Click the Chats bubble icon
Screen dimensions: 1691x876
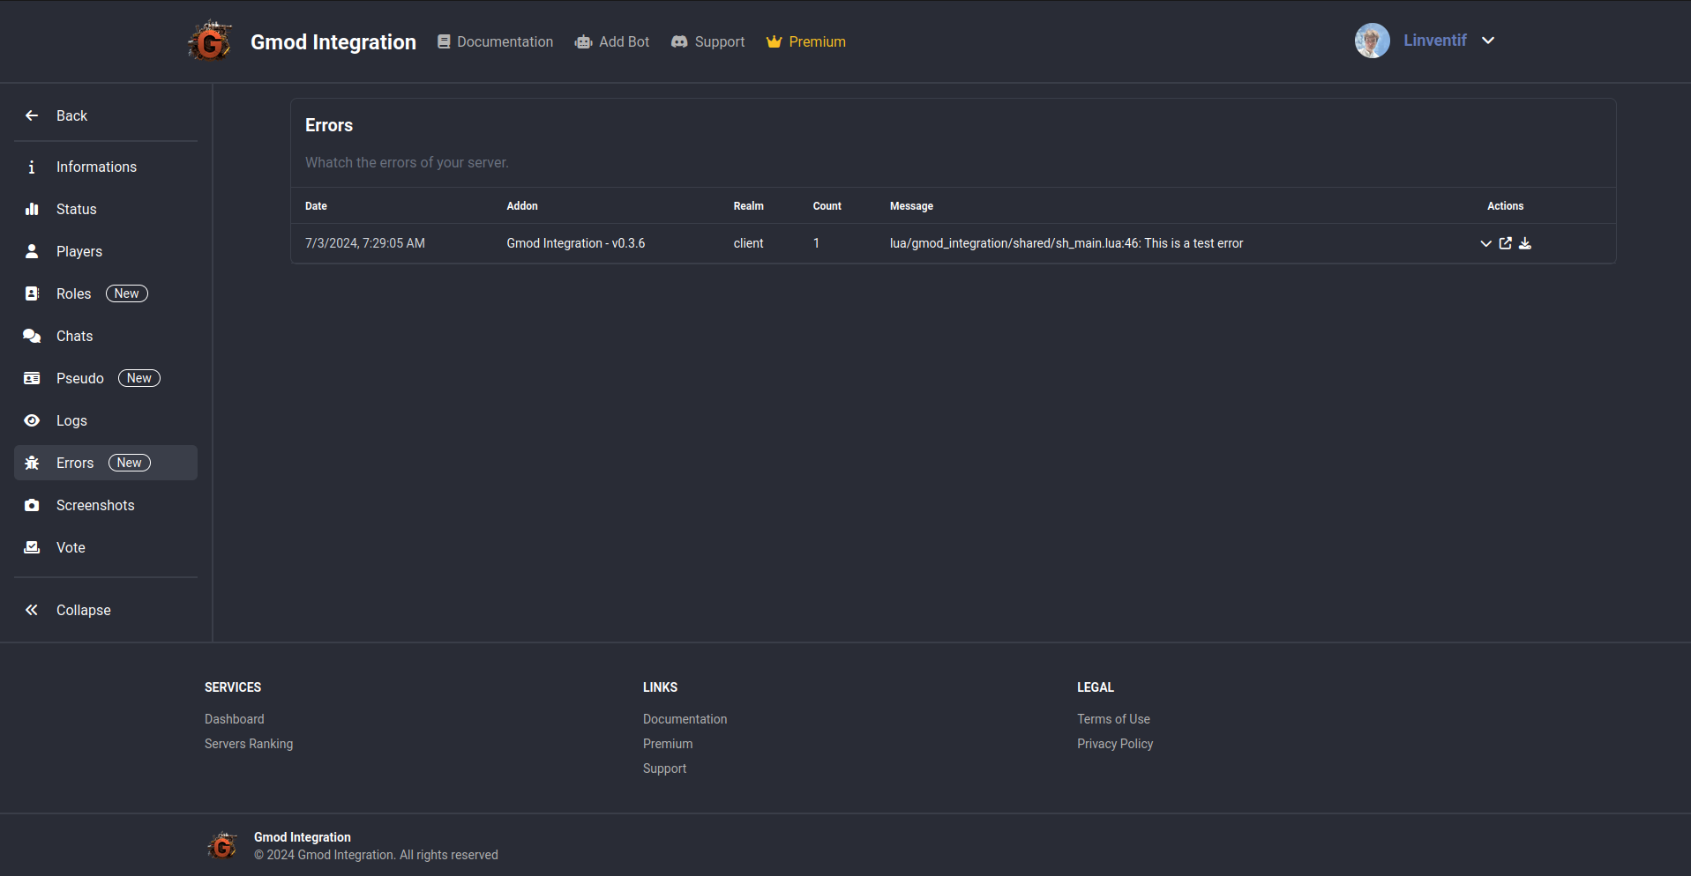[x=32, y=336]
